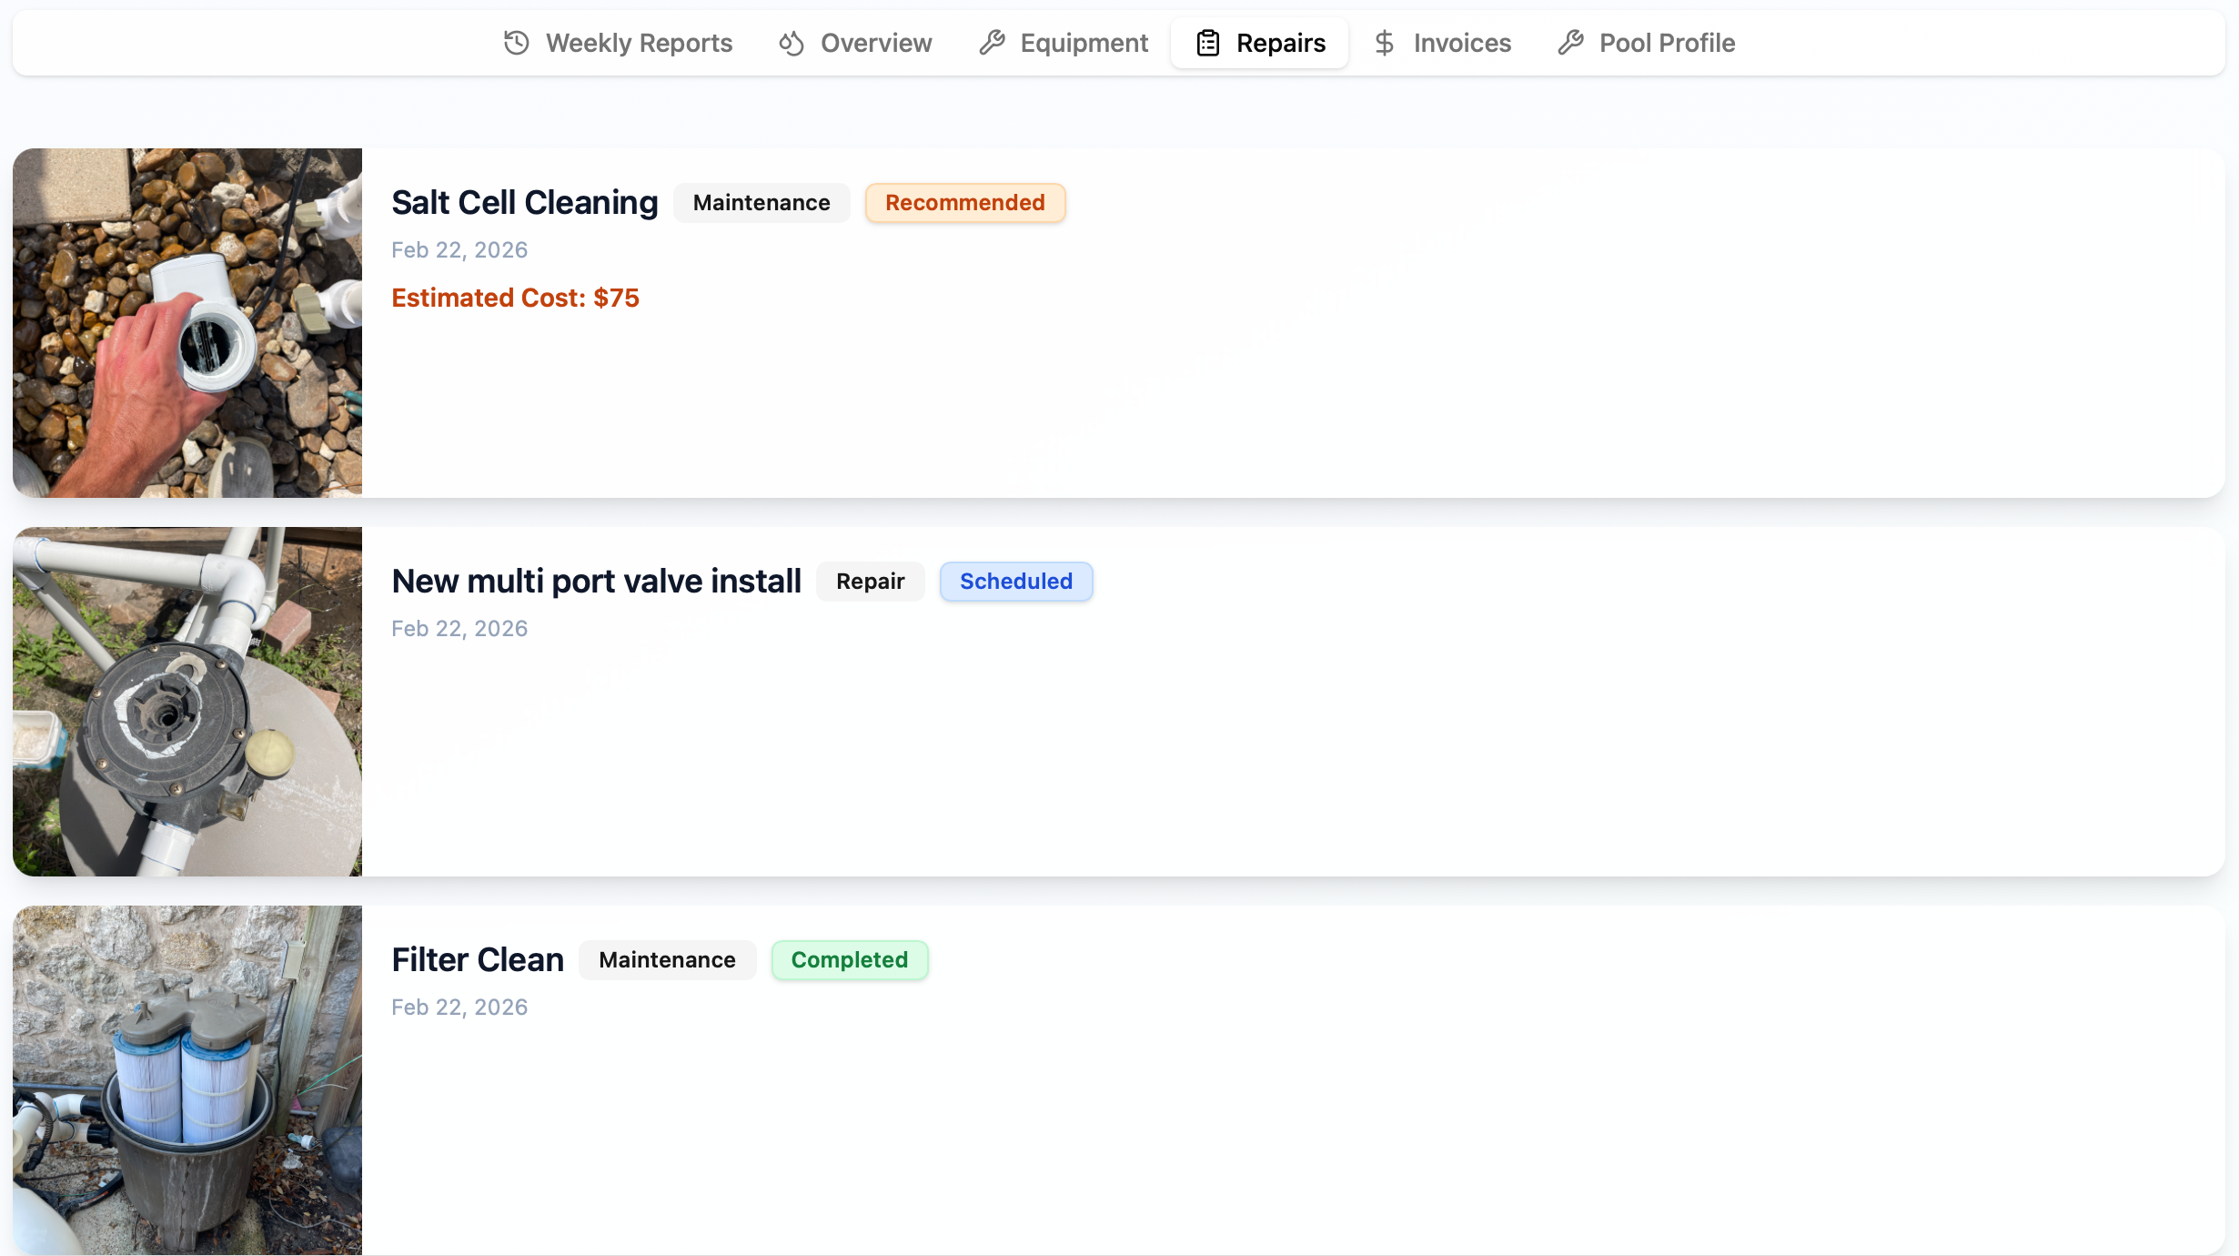Screen dimensions: 2239x1256
Task: Open the Pool Profile tab
Action: pos(1667,42)
